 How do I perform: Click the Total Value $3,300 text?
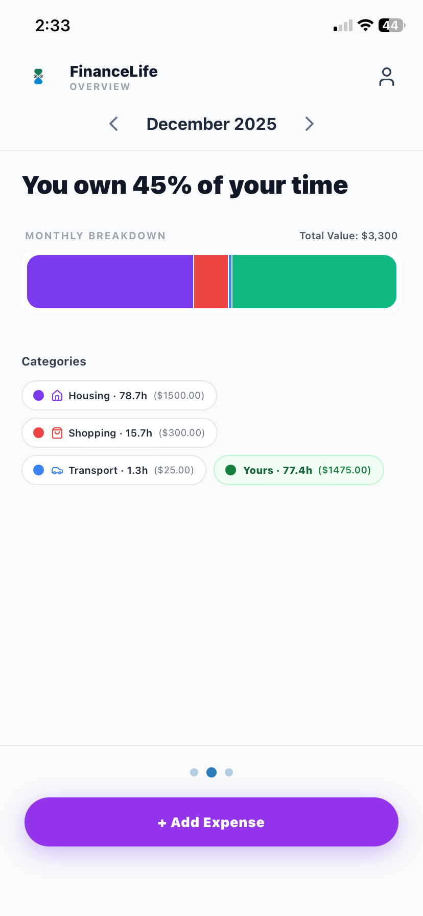point(348,236)
